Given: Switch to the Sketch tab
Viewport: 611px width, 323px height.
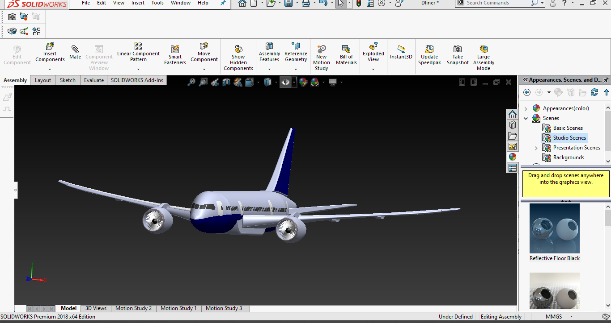Looking at the screenshot, I should click(68, 80).
